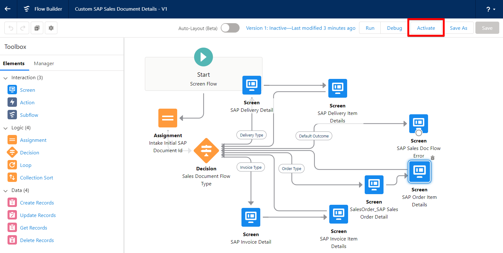Select the Update Records icon in Toolbox
The image size is (503, 253).
click(x=12, y=215)
